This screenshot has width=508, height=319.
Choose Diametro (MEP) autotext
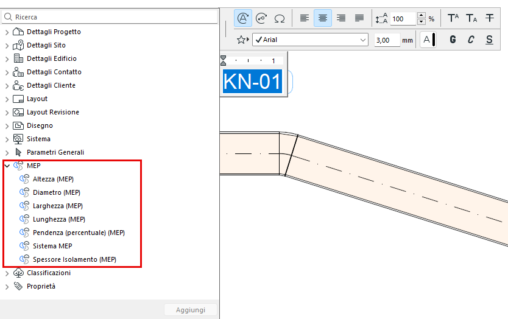pos(57,192)
